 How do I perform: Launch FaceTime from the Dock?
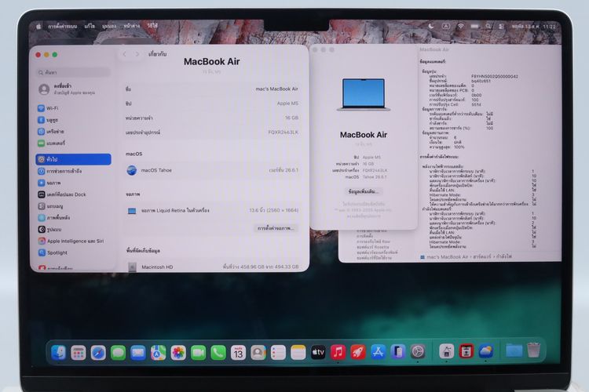pos(199,353)
